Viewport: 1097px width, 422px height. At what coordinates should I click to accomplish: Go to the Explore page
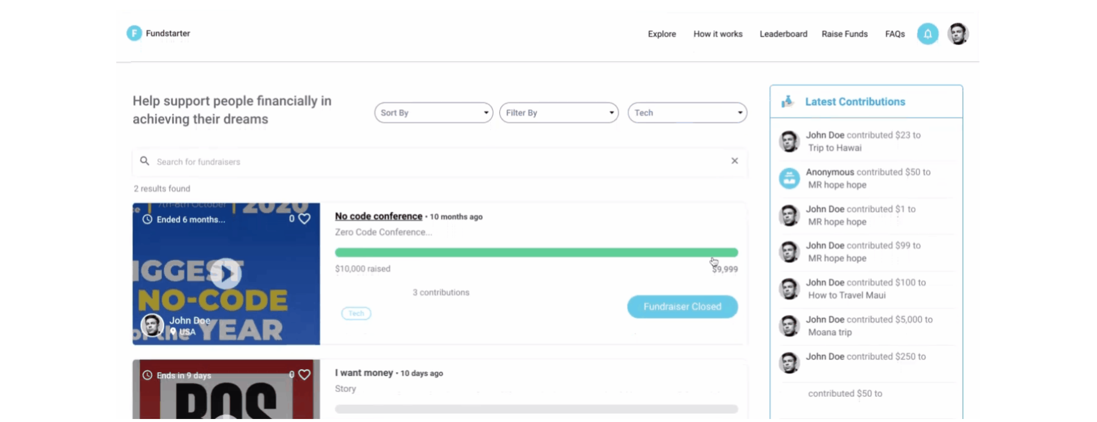tap(662, 34)
